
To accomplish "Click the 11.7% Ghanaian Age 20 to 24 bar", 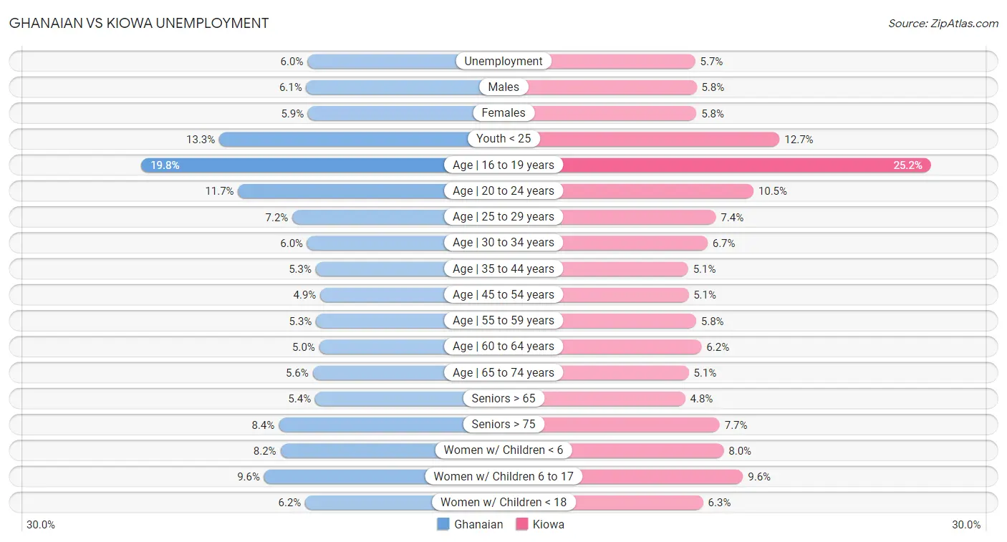I will [x=341, y=191].
